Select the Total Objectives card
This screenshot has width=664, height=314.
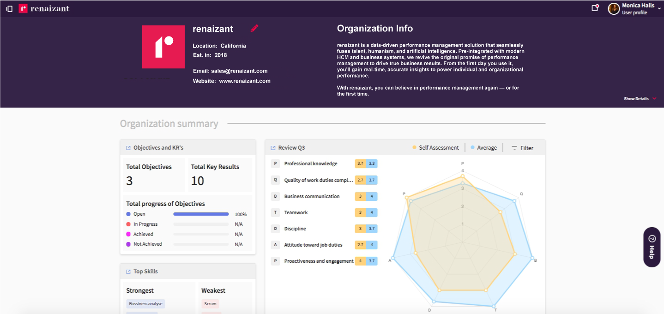tap(154, 175)
